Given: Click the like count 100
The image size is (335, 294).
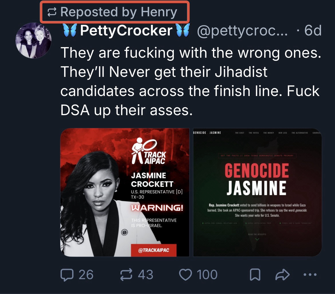Looking at the screenshot, I should [207, 275].
